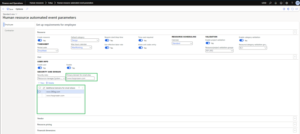This screenshot has height=134, width=300.
Task: Open the Options menu
Action: click(x=19, y=9)
